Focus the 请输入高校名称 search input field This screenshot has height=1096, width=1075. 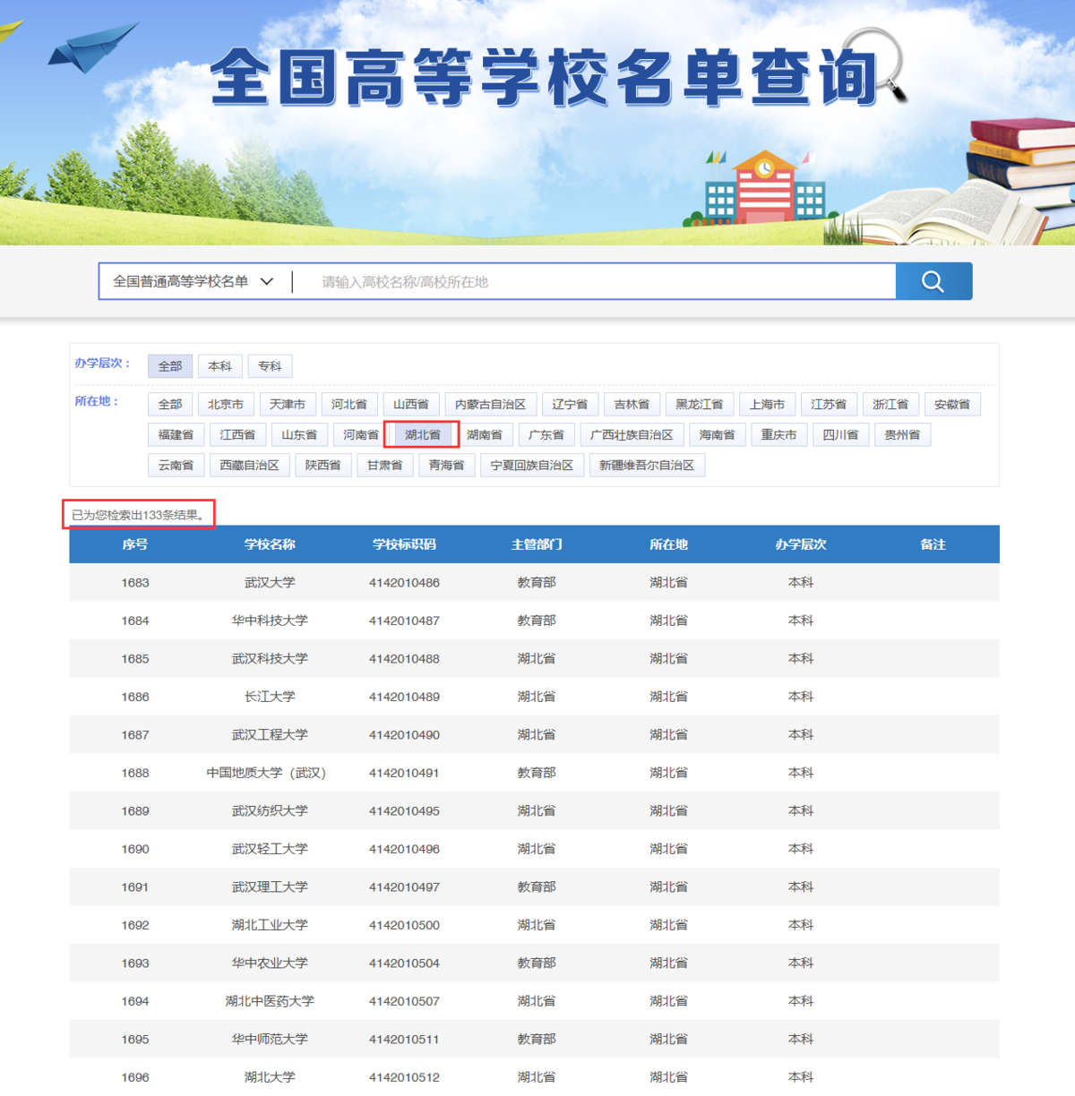[x=596, y=281]
